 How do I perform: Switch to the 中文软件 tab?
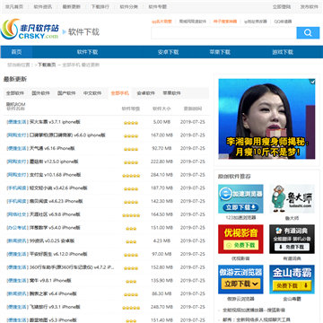92,93
